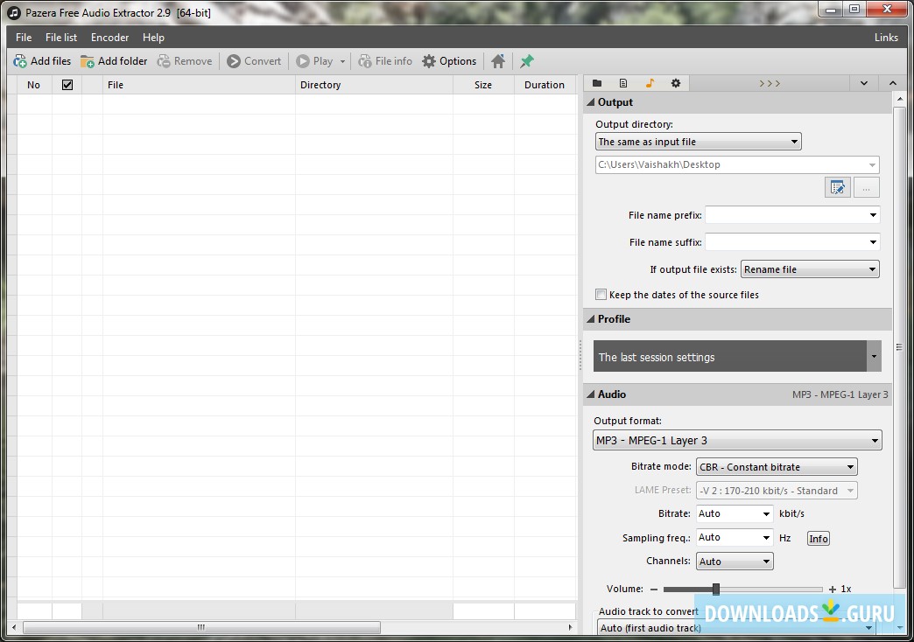Viewport: 914px width, 642px height.
Task: Collapse the Output section header
Action: [x=737, y=102]
